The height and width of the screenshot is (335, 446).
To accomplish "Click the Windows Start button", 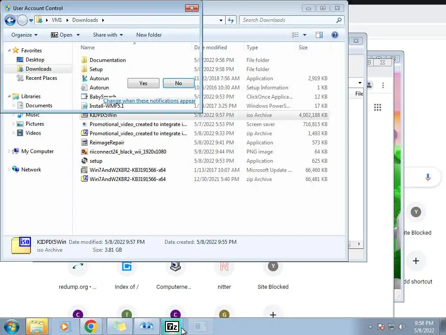I will (11, 326).
